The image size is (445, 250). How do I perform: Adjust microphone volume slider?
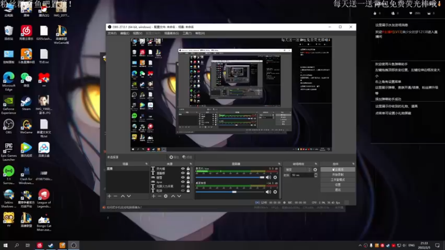tap(230, 177)
